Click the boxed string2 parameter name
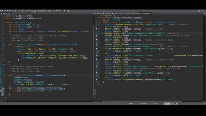206x116 pixels. [x=58, y=89]
